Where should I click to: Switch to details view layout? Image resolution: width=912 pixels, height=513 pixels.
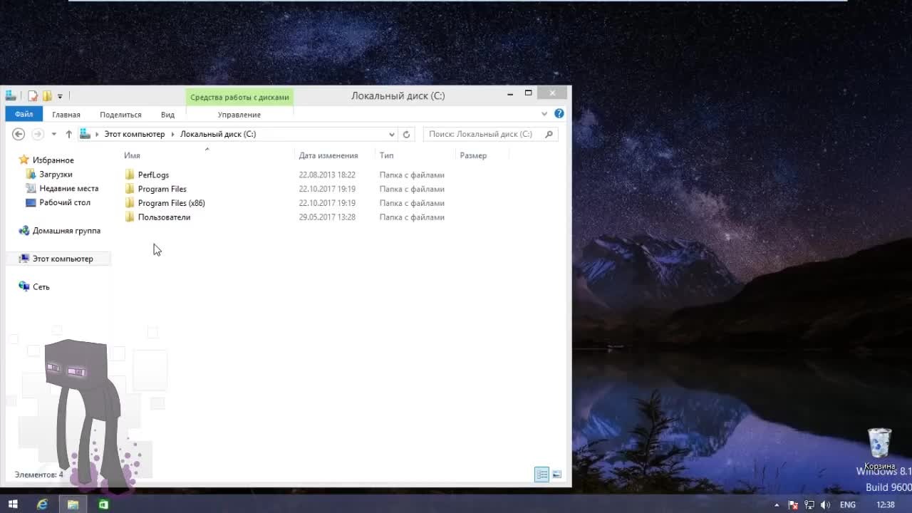[x=541, y=475]
